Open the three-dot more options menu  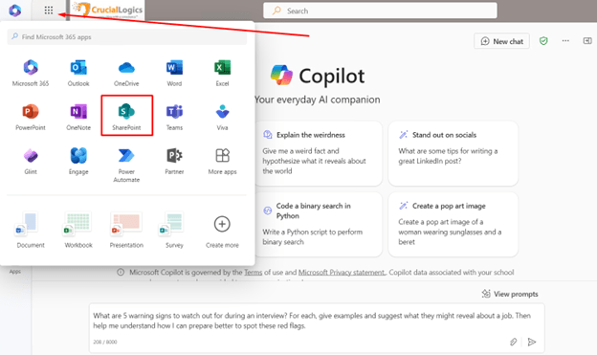[565, 41]
